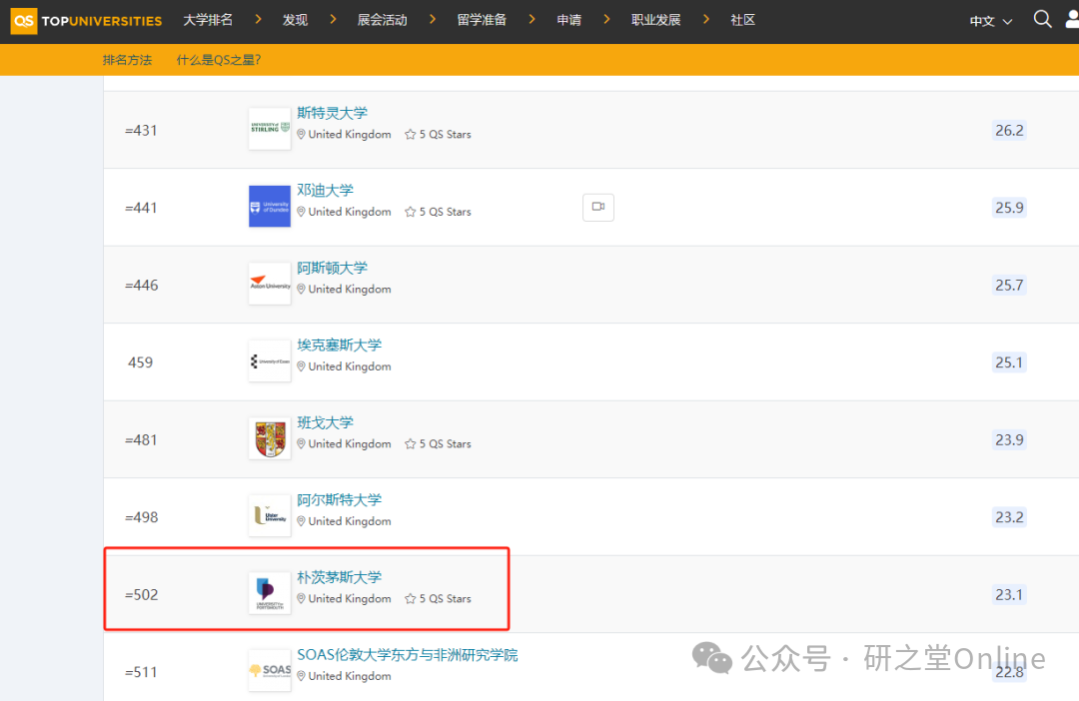
Task: Click the location pin in 阿尔斯特大学 row
Action: (x=301, y=521)
